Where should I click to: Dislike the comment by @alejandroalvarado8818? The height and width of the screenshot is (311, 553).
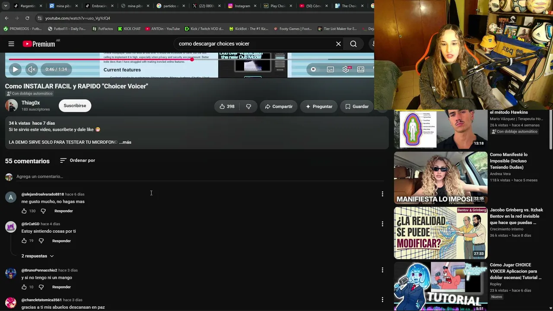[43, 211]
